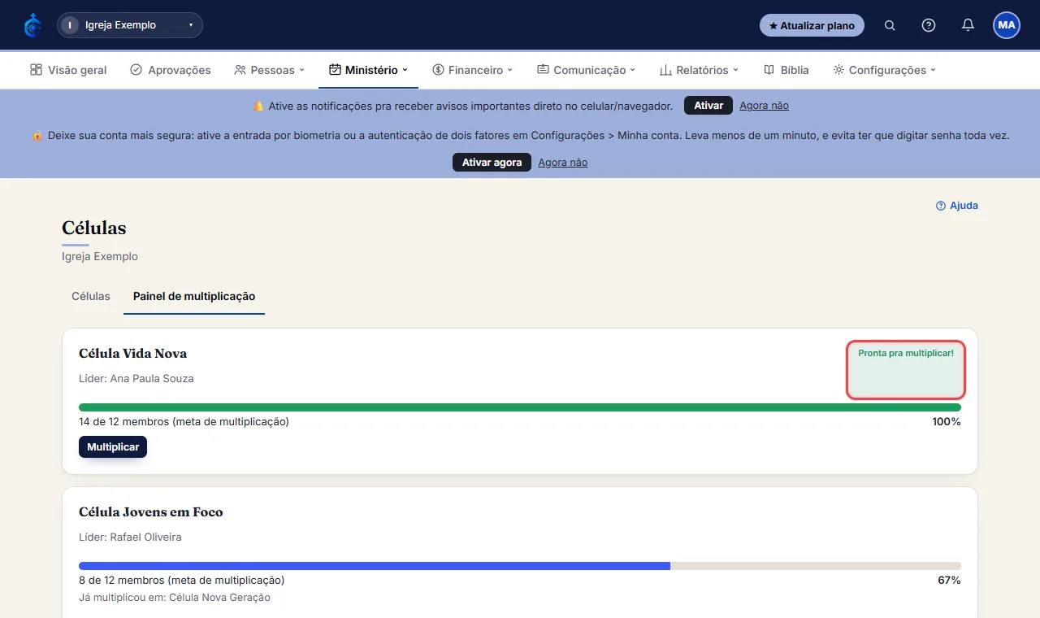Click the Aprovações checkmark icon
This screenshot has width=1040, height=618.
pos(136,70)
